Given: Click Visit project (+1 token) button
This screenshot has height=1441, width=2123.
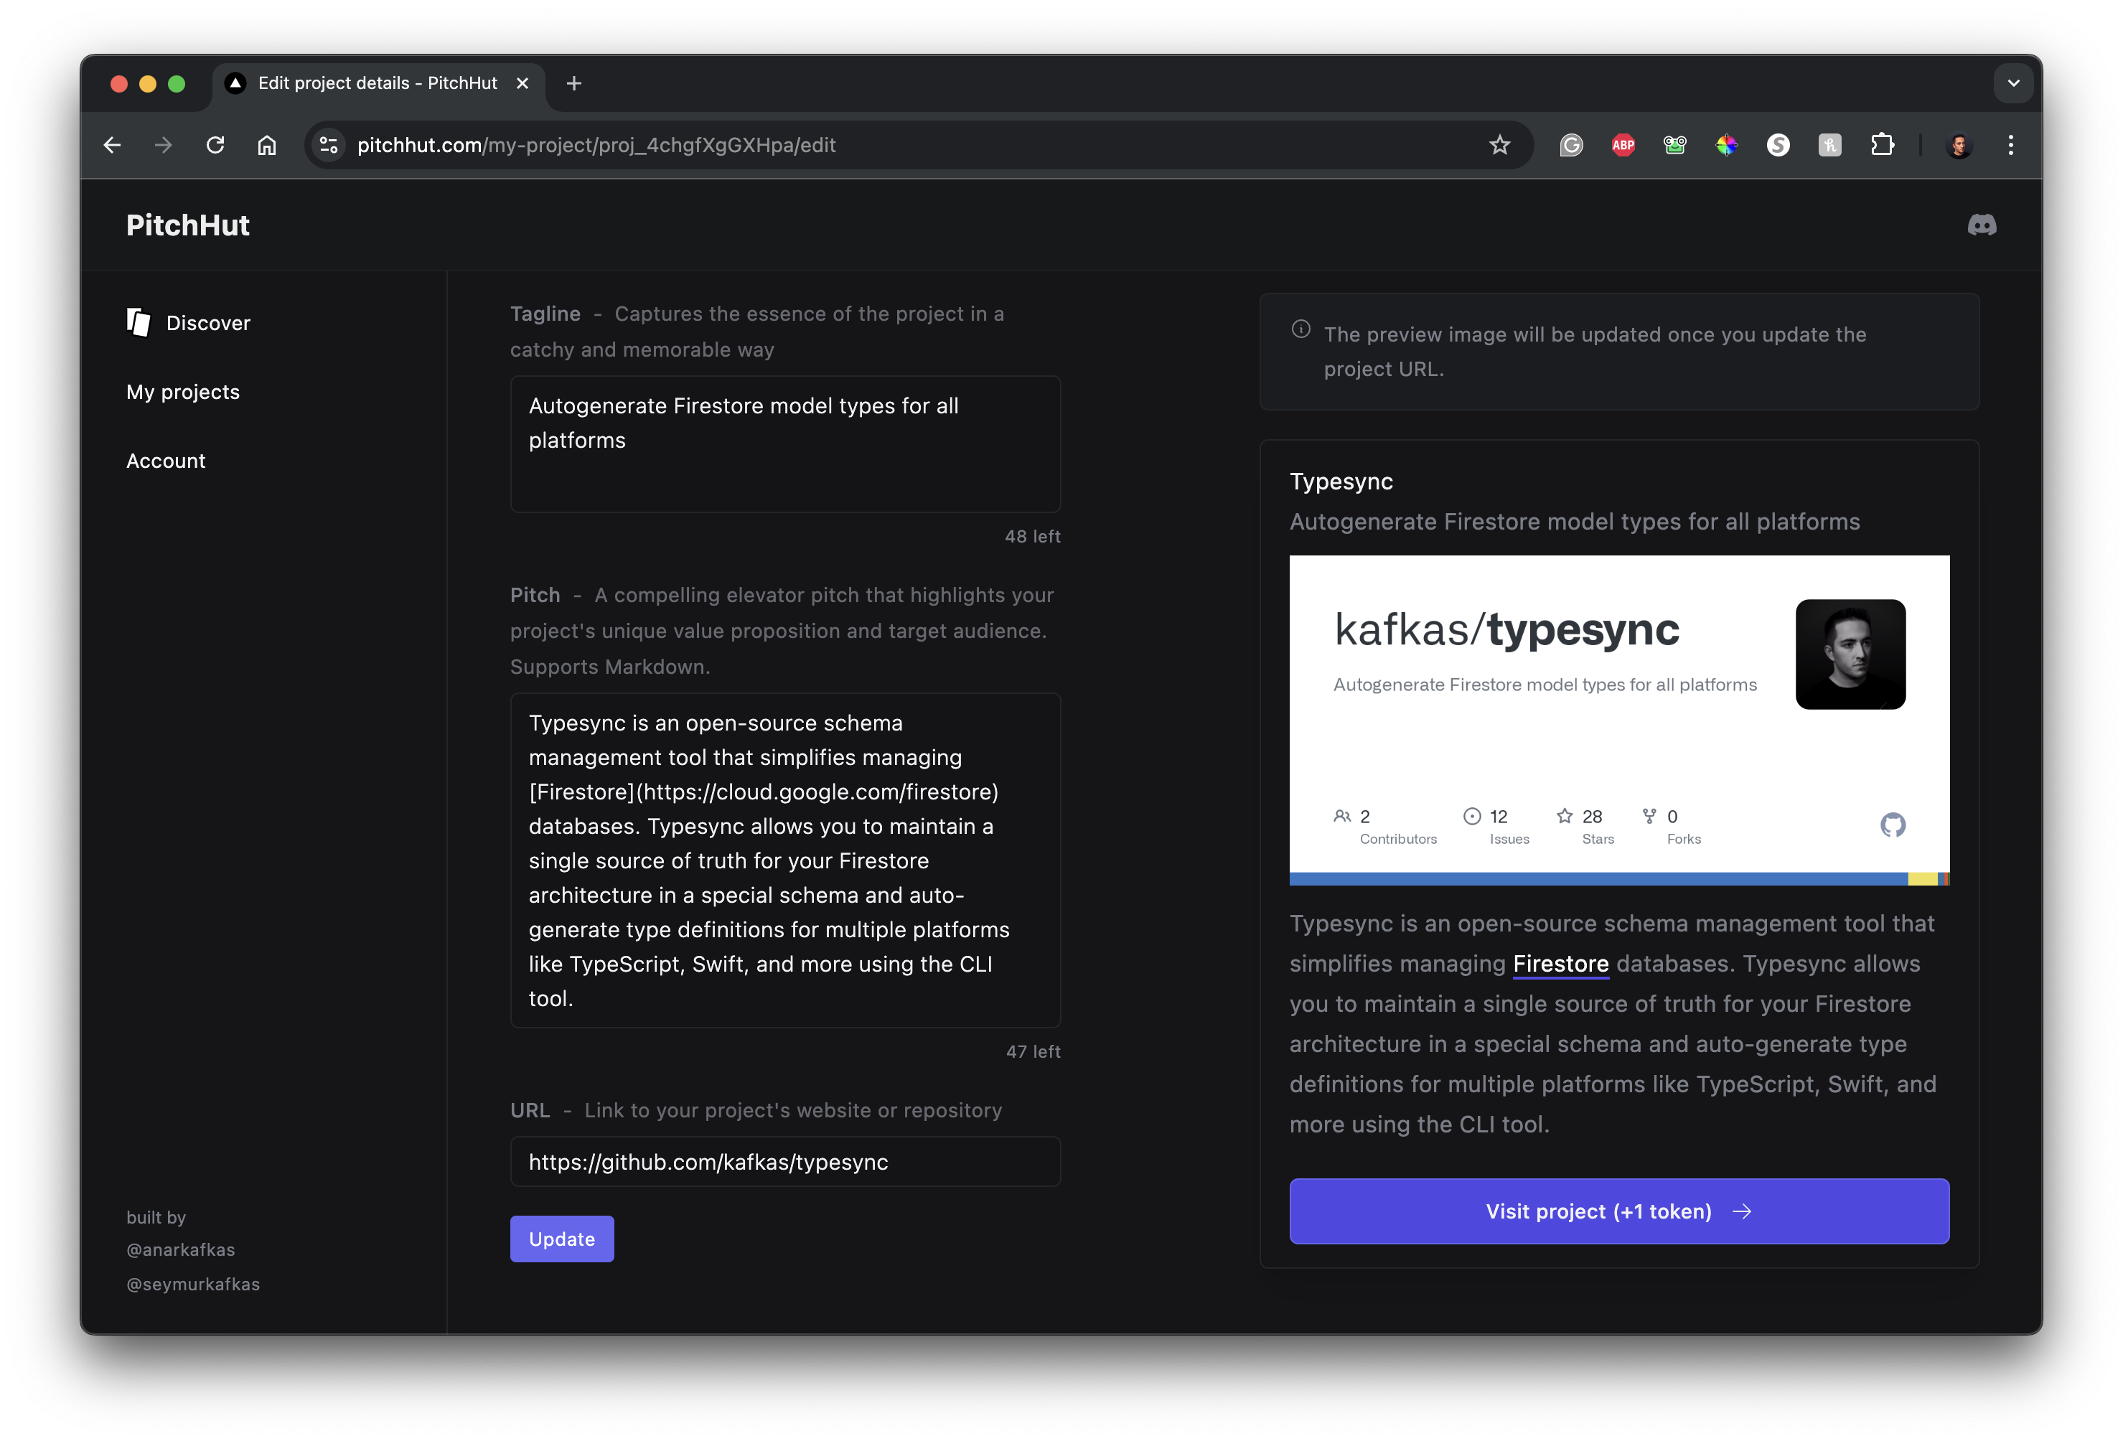Looking at the screenshot, I should click(1618, 1211).
